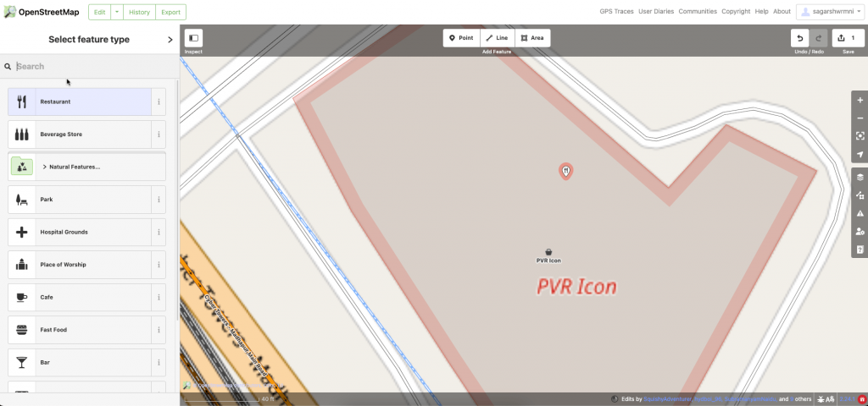
Task: Select the Area drawing tool
Action: (532, 38)
